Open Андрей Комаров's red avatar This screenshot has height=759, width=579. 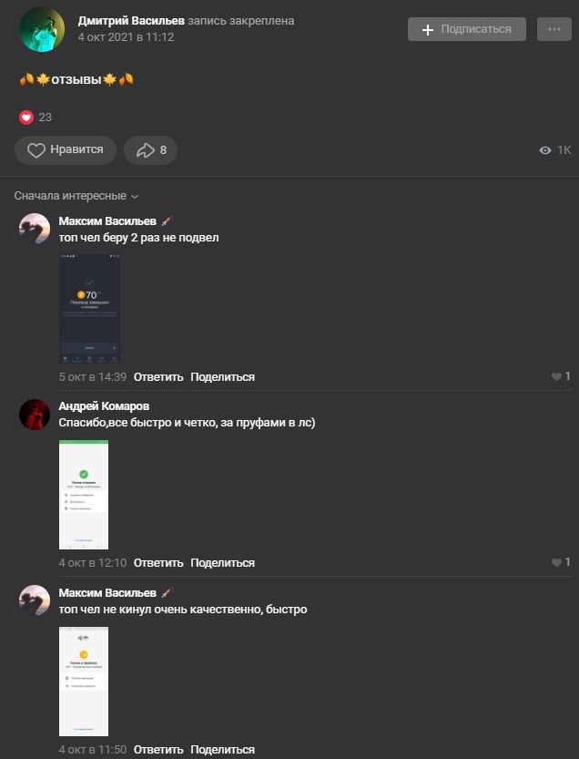[x=35, y=415]
